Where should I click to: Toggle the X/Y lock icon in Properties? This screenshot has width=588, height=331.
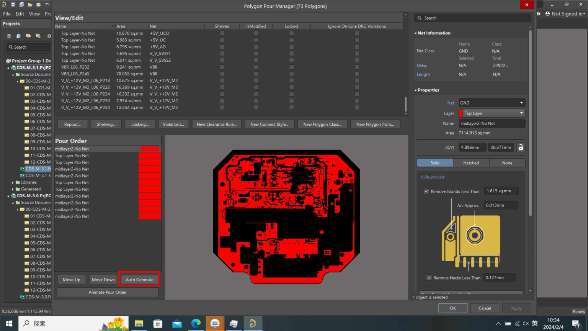tap(520, 147)
